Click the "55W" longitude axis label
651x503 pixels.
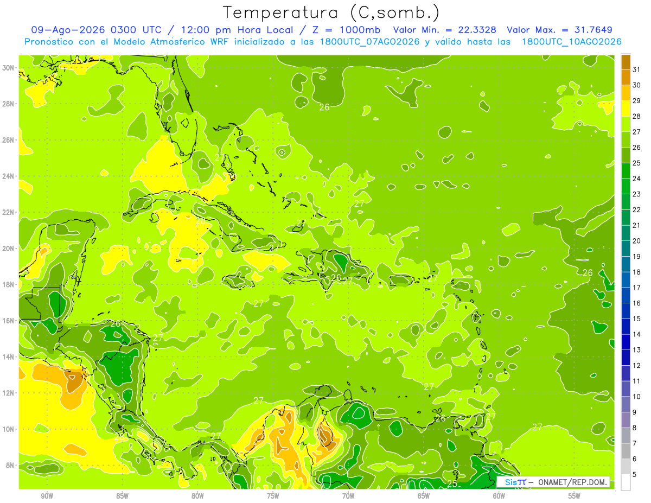[575, 495]
